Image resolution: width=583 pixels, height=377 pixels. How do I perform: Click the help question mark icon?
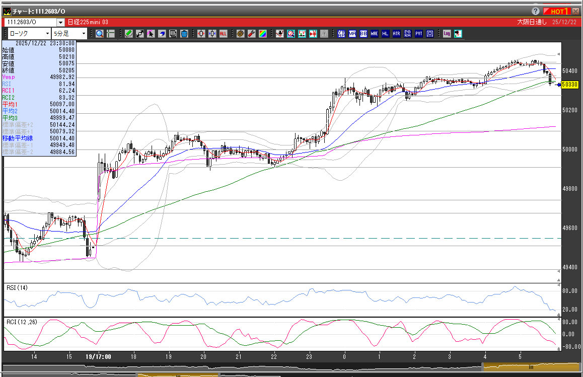pos(535,11)
